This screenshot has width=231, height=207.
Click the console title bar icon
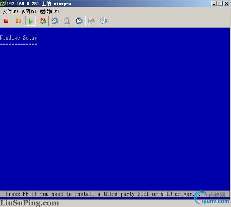pyautogui.click(x=3, y=4)
